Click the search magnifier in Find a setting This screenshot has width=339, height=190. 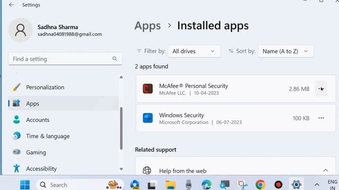[114, 59]
